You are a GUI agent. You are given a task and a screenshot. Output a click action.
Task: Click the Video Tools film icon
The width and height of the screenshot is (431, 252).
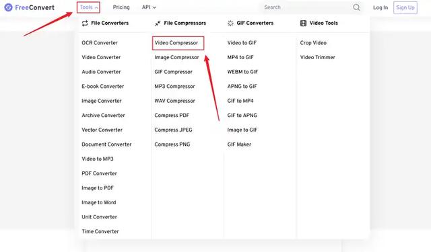point(303,24)
